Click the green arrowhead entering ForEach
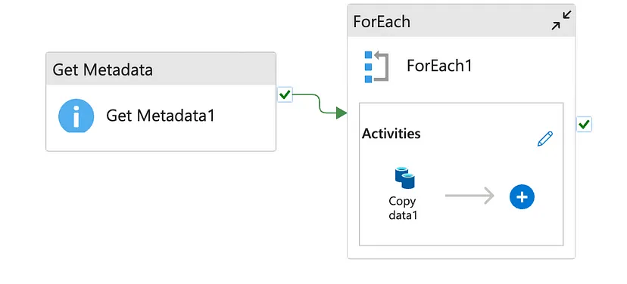The width and height of the screenshot is (627, 284). pyautogui.click(x=341, y=113)
